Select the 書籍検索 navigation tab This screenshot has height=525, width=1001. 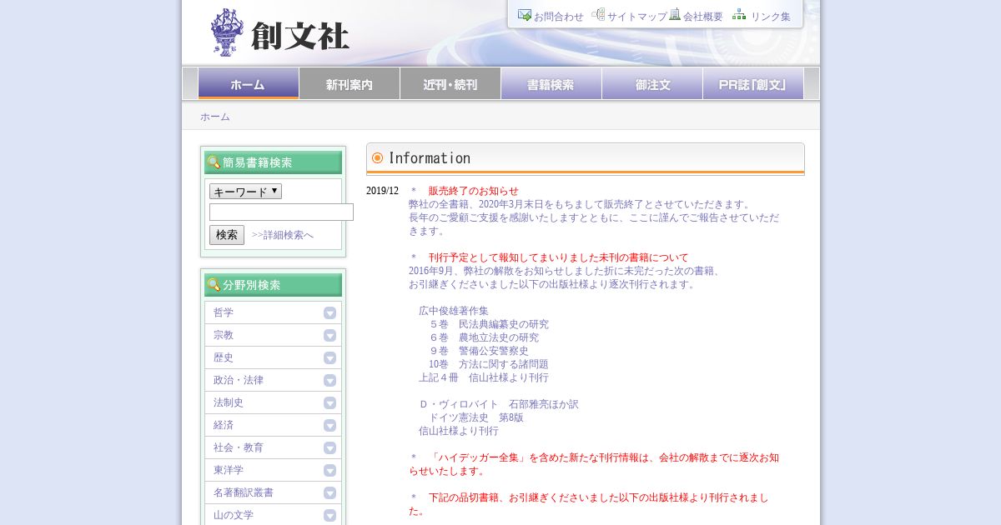click(x=551, y=83)
